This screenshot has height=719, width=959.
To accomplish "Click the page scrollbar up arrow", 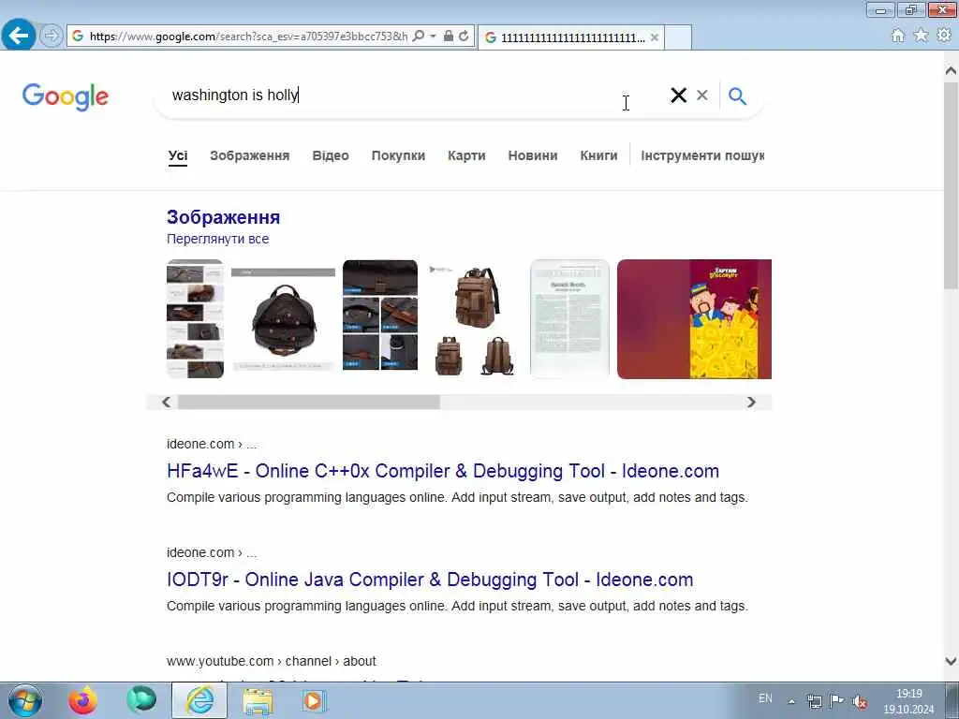I will click(x=951, y=71).
